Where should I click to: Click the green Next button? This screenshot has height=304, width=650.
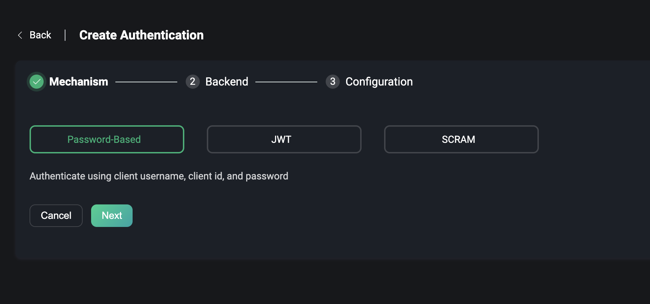coord(112,216)
